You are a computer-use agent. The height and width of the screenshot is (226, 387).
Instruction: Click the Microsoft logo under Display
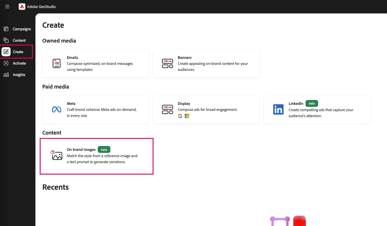click(x=187, y=116)
